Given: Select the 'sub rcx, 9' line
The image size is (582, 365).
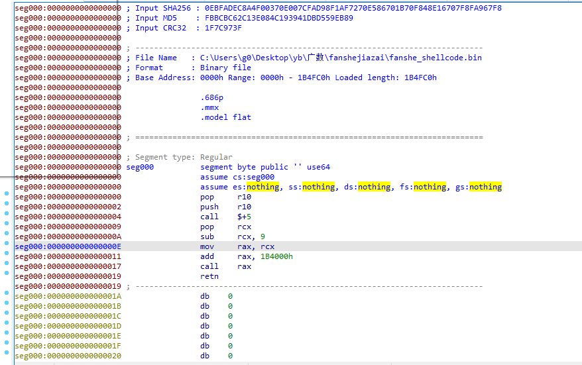Looking at the screenshot, I should [x=233, y=236].
